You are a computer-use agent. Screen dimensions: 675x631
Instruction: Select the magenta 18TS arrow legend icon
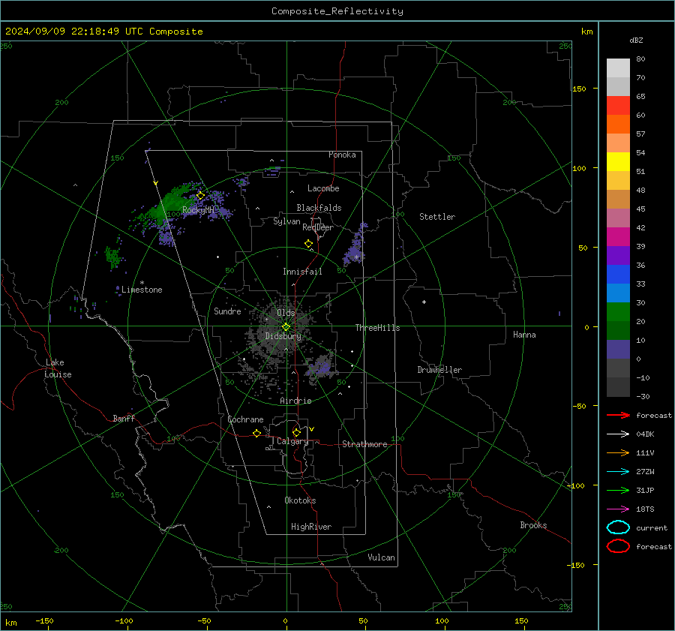click(618, 509)
